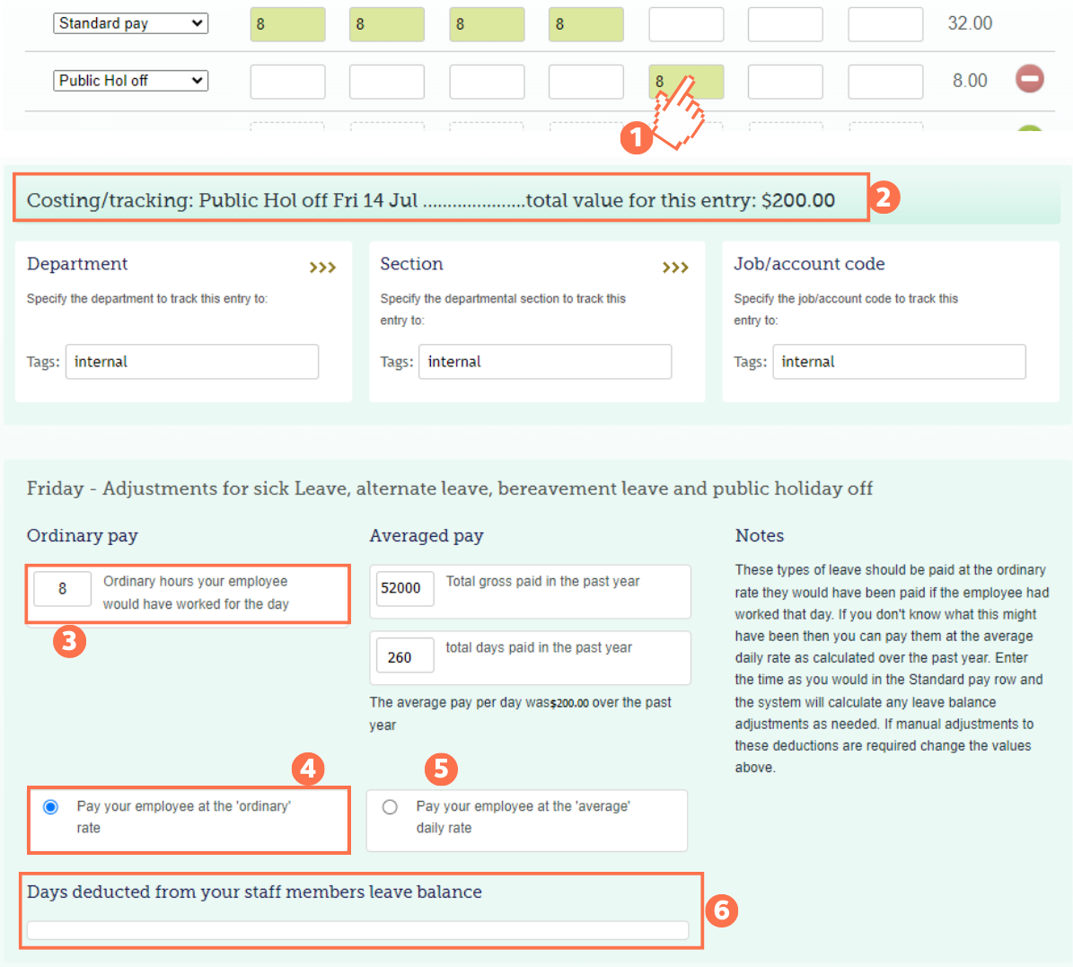This screenshot has height=967, width=1073.
Task: Edit total days paid past year field
Action: [404, 657]
